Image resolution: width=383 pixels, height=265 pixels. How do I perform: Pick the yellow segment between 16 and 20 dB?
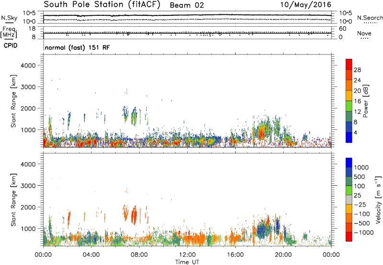click(349, 95)
